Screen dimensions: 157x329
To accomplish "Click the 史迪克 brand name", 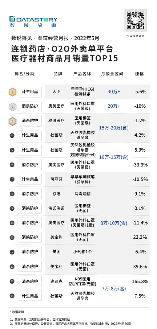I will [56, 281].
